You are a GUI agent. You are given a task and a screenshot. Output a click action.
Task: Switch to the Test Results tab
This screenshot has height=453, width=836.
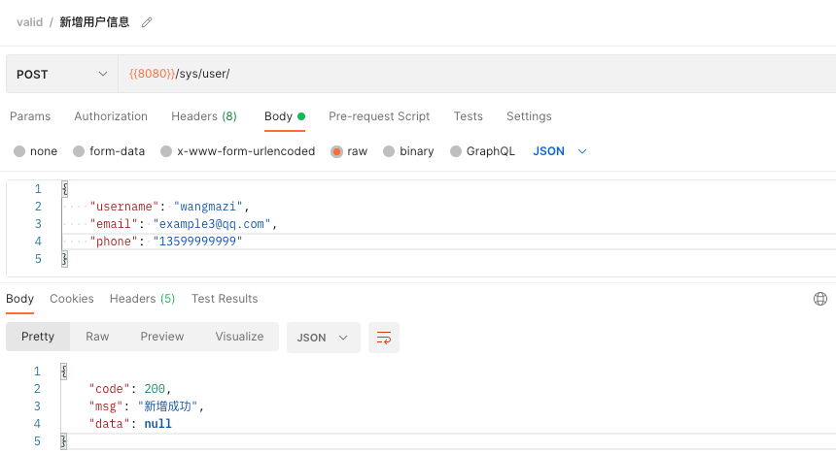point(225,299)
